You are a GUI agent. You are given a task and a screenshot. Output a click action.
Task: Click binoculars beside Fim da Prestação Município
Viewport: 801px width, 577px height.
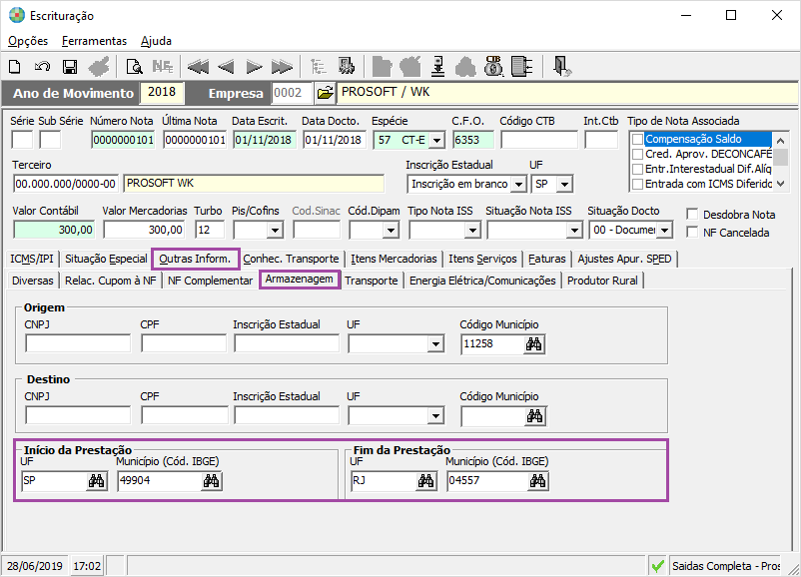[538, 481]
